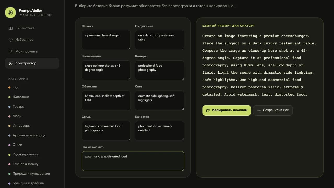Click the book icon next to Библиотека
The height and width of the screenshot is (188, 334).
pyautogui.click(x=10, y=28)
